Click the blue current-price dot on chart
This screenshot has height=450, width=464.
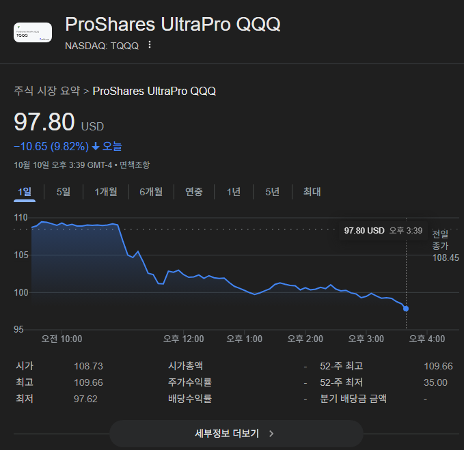[x=407, y=309]
